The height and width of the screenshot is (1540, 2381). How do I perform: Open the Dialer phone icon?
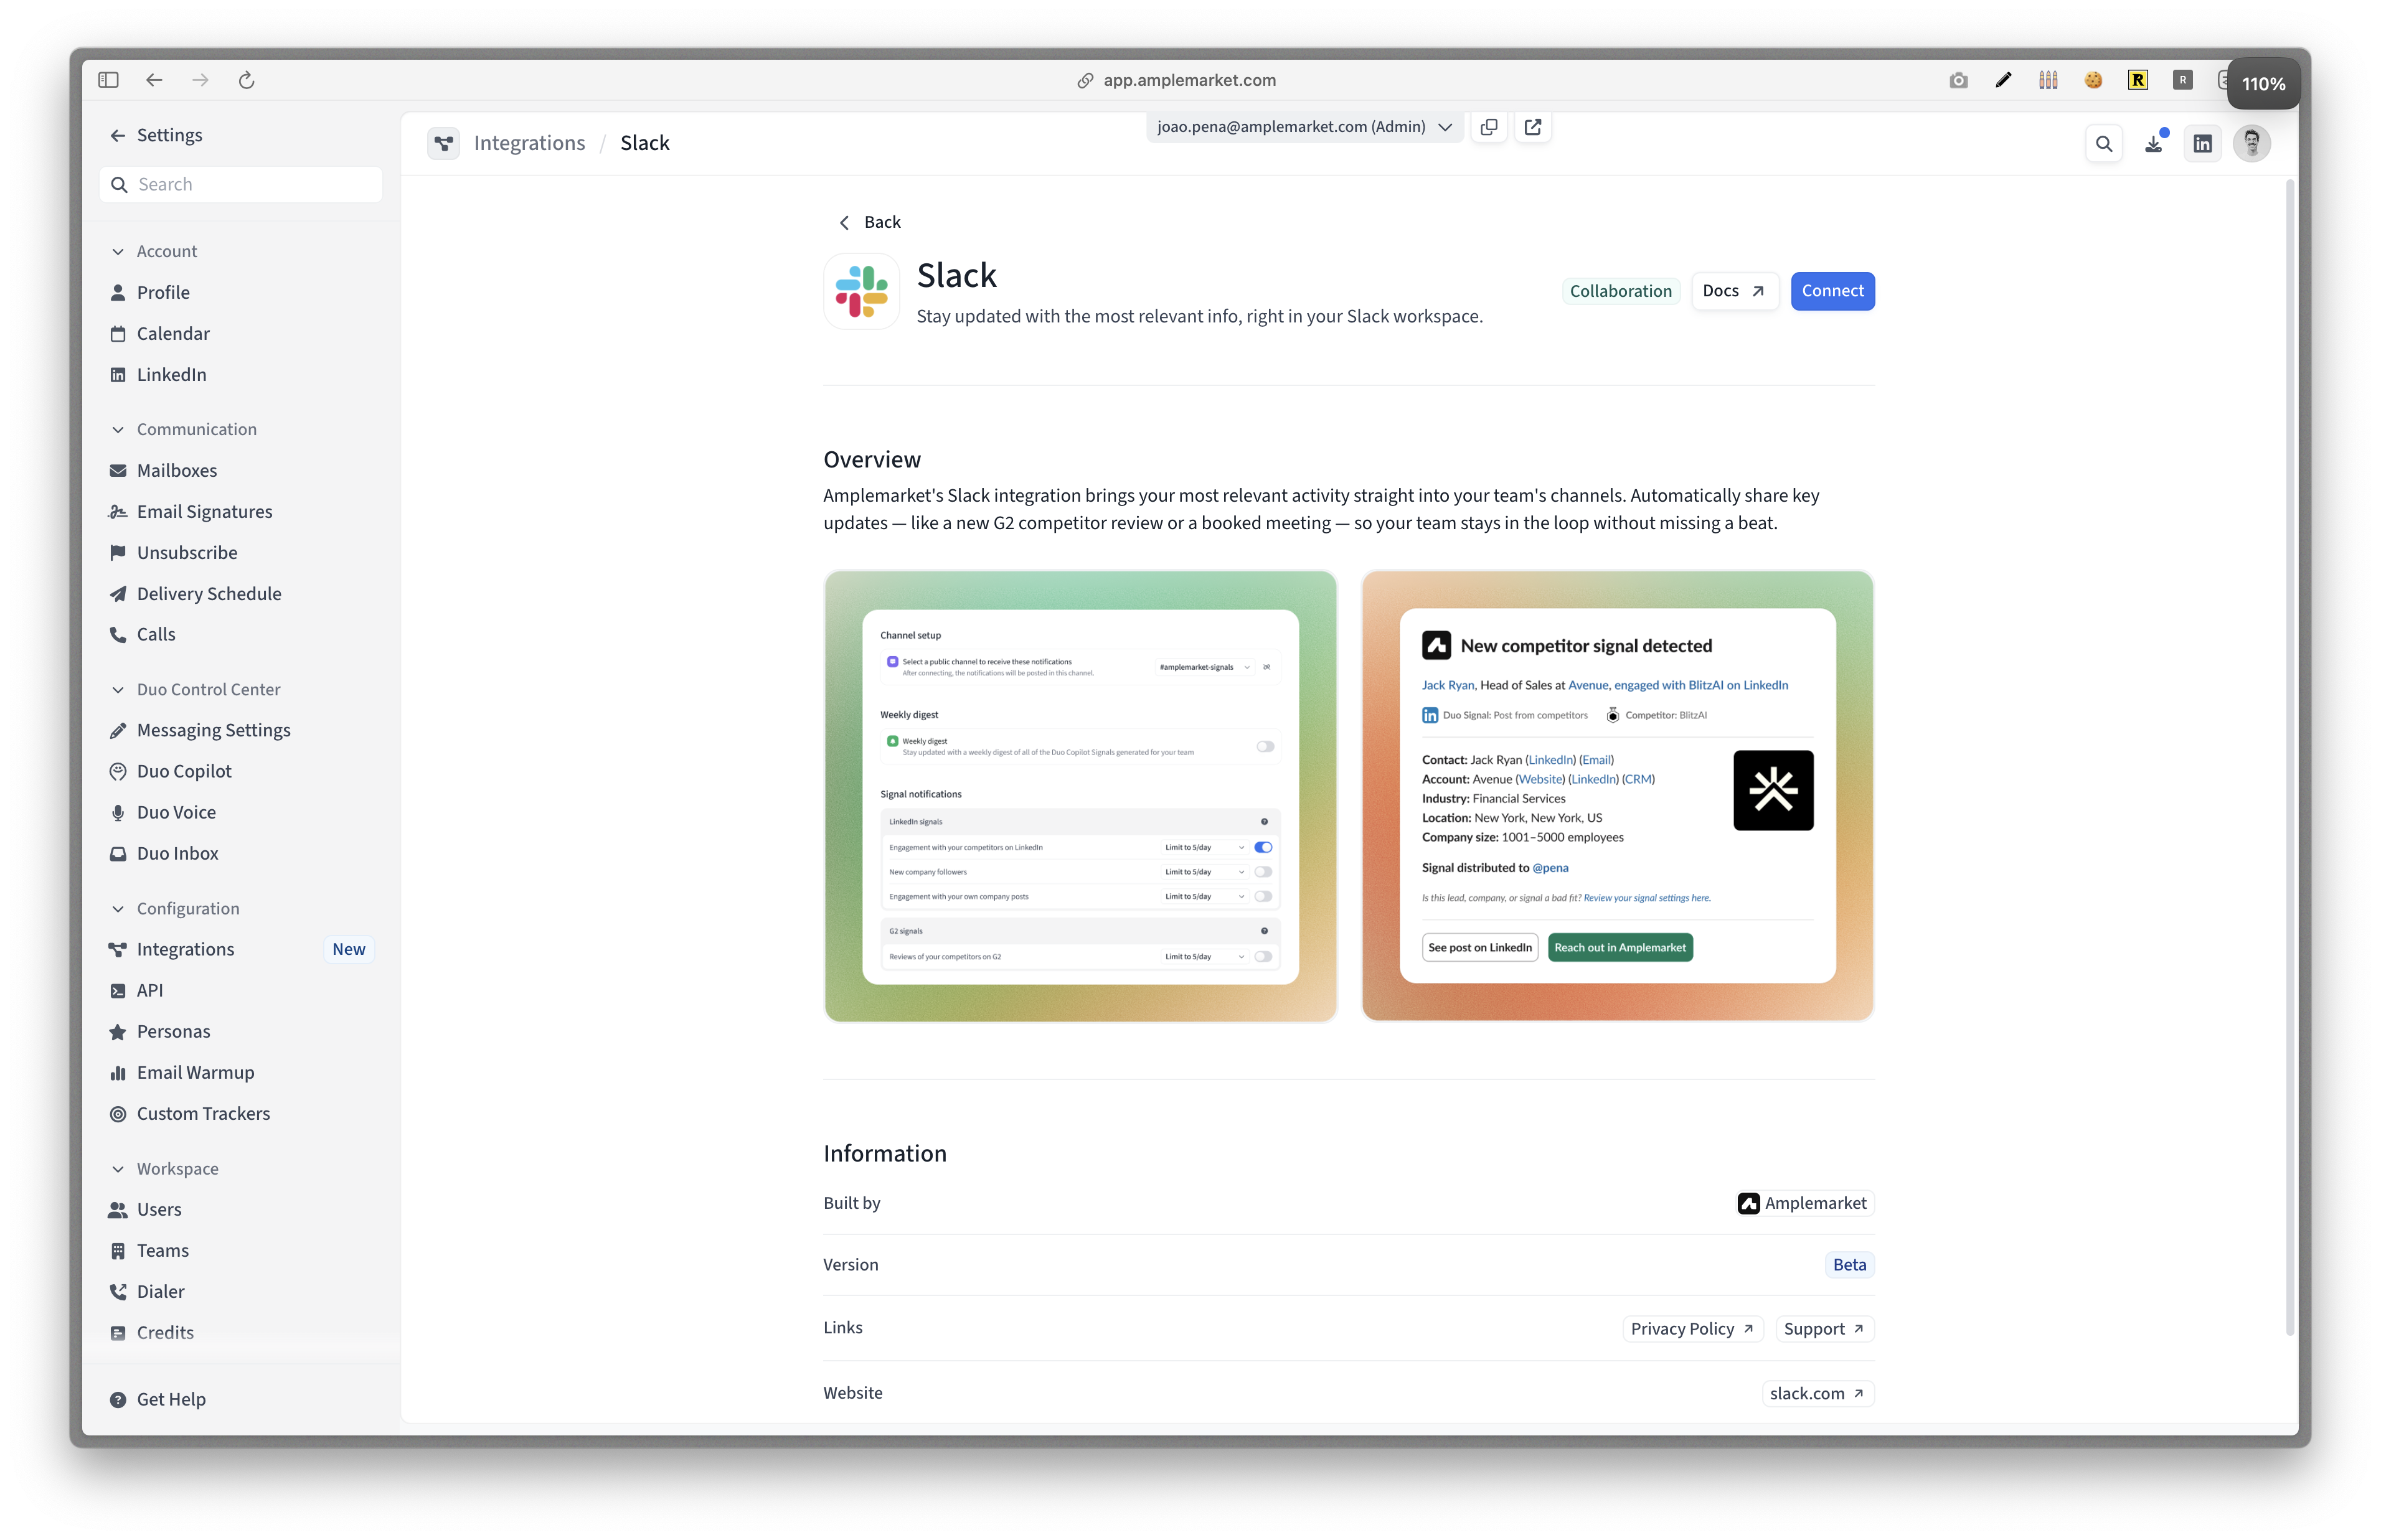[x=118, y=1291]
